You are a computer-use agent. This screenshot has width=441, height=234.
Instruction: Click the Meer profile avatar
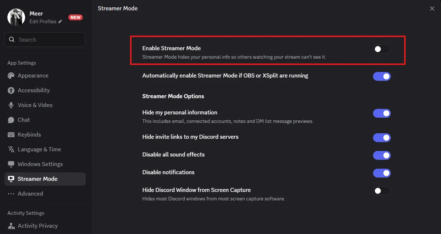click(x=16, y=17)
